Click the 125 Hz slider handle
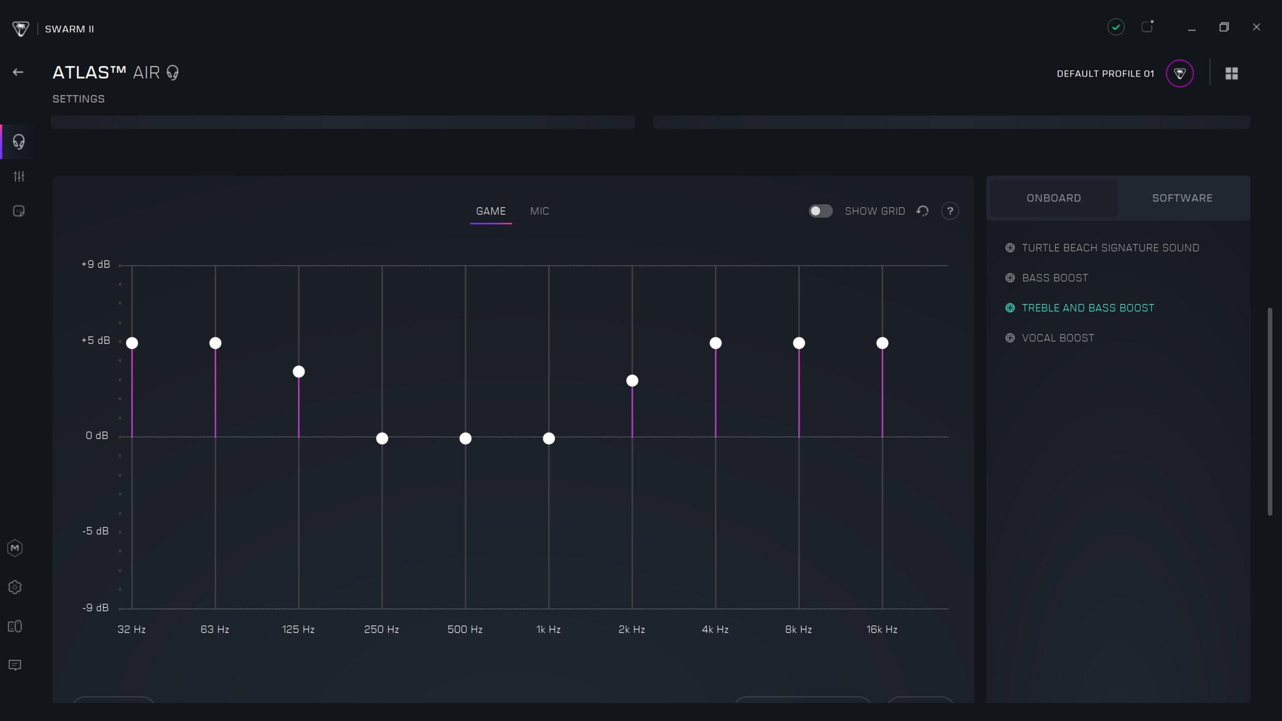 point(298,372)
